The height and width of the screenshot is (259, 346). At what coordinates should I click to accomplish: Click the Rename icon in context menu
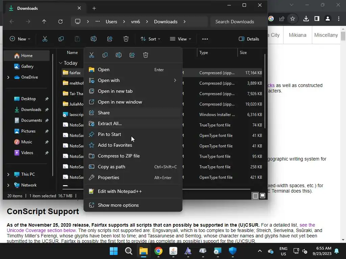(119, 55)
